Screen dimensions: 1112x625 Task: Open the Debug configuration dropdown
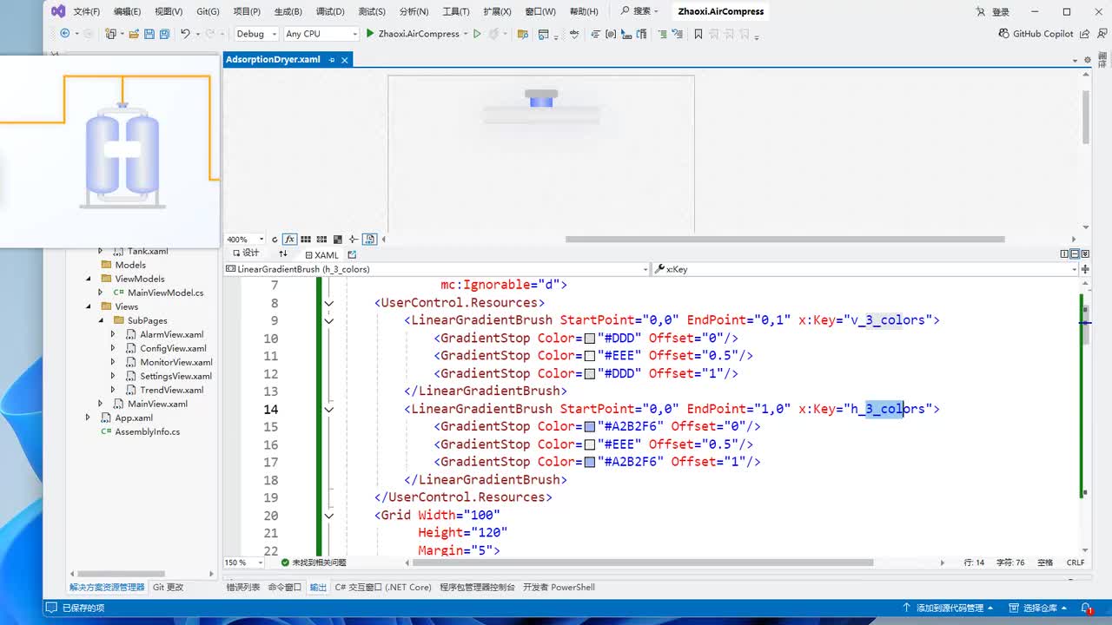pos(256,34)
